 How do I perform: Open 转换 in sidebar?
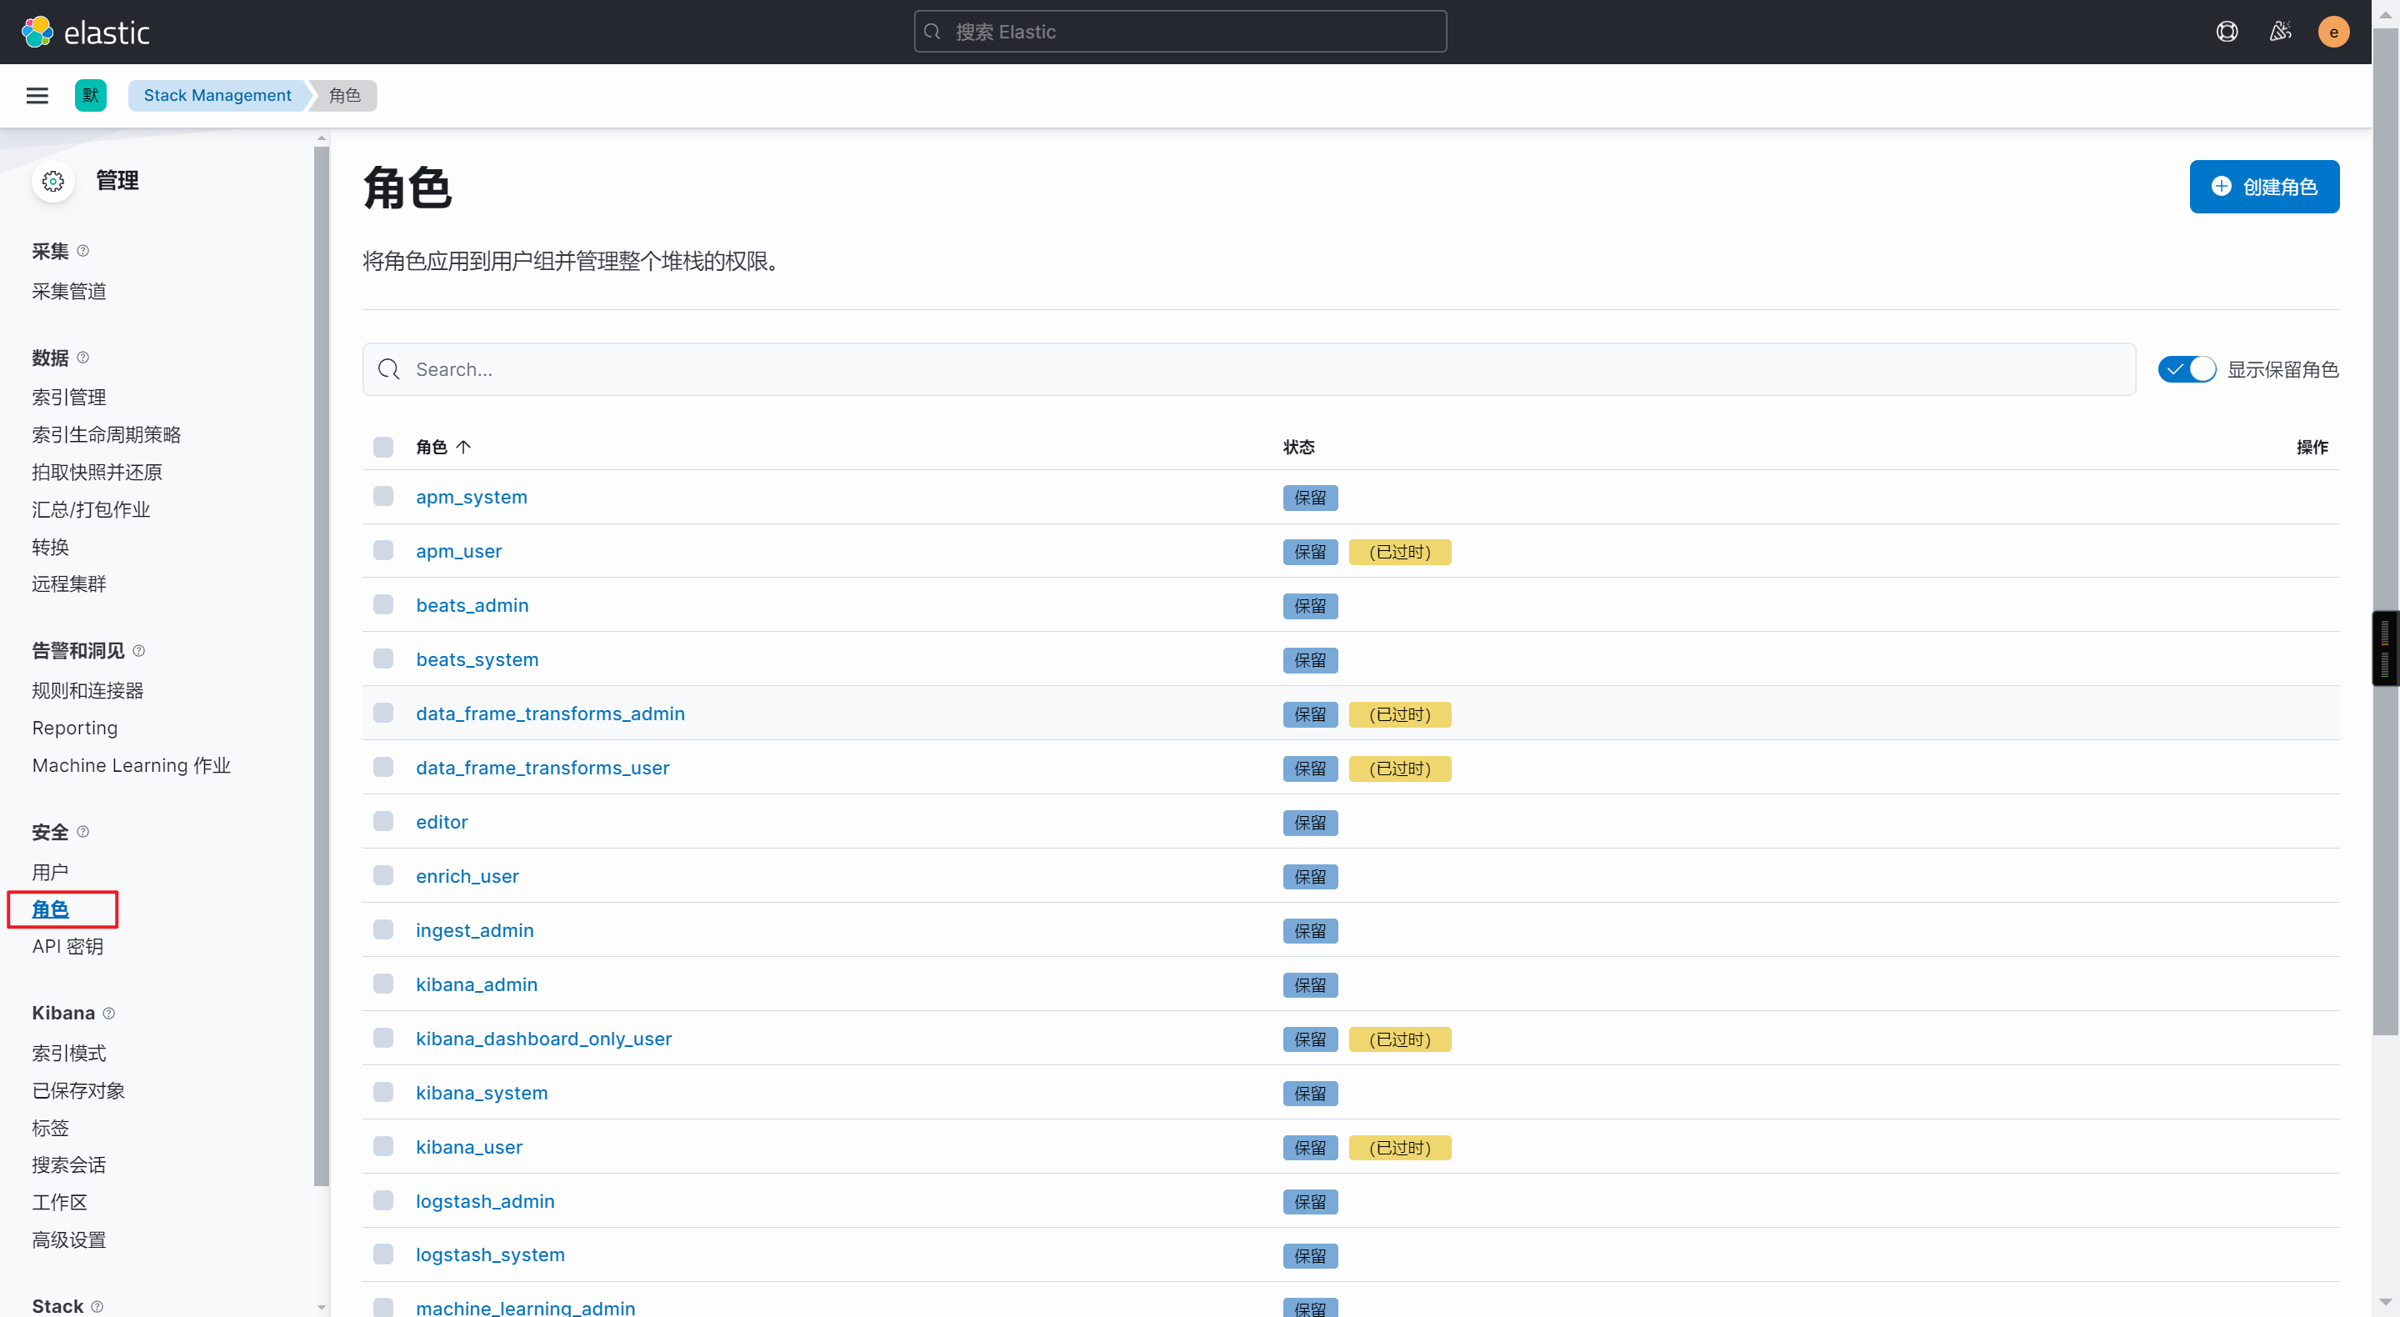pos(50,547)
